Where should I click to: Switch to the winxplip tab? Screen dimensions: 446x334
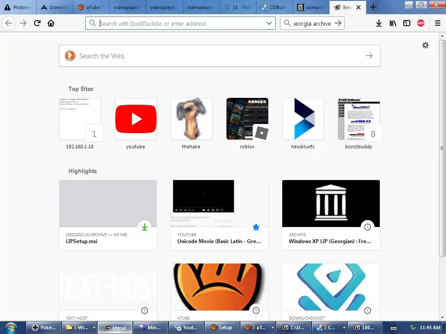[311, 7]
